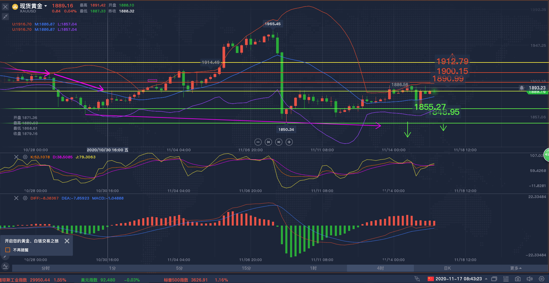Switch to 5分 timeframe tab
Screen dimensions: 549x283
click(x=179, y=268)
